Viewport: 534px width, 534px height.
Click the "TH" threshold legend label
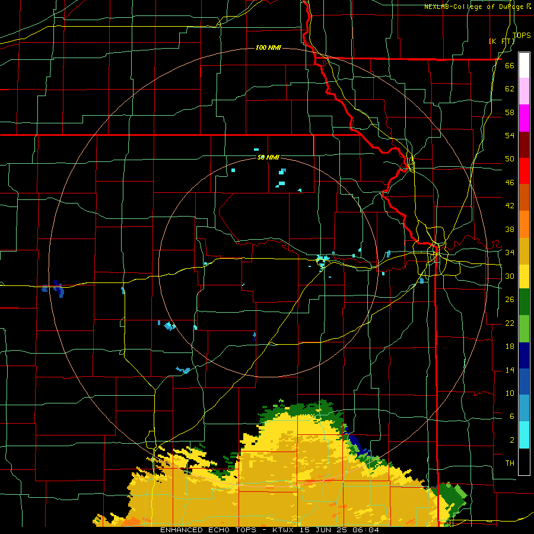tap(510, 463)
